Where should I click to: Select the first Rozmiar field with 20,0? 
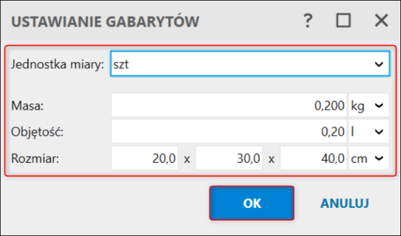(144, 158)
